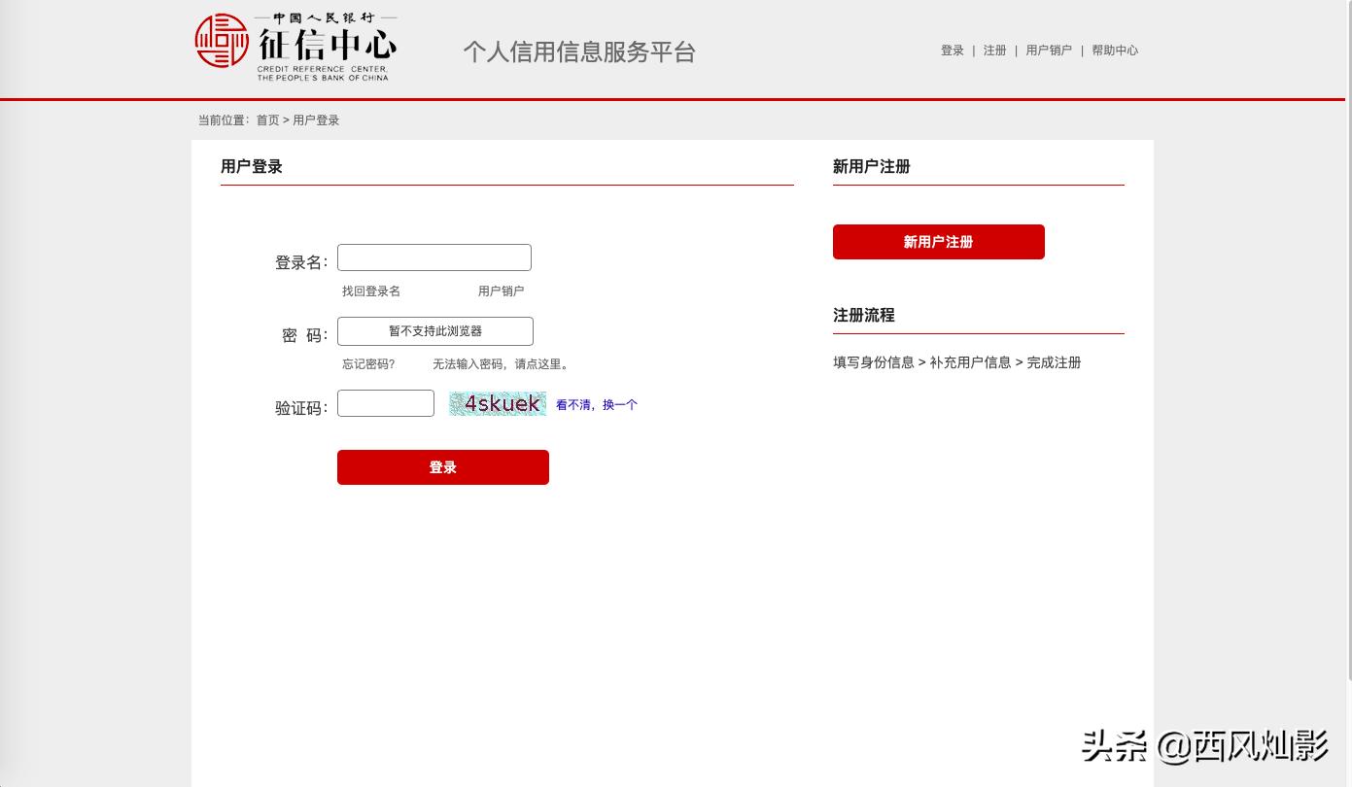Open the 忘记密码? recovery link

point(368,363)
